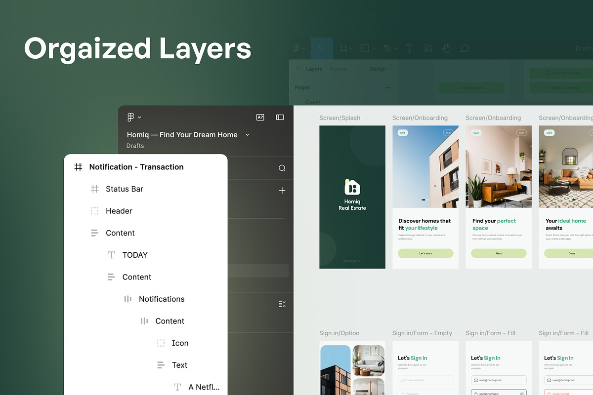The height and width of the screenshot is (395, 593).
Task: Click the dashed icon beside the Icon layer
Action: click(161, 343)
